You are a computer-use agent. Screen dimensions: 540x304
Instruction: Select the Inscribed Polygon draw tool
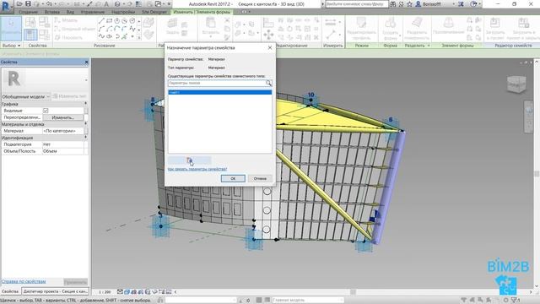pos(117,21)
